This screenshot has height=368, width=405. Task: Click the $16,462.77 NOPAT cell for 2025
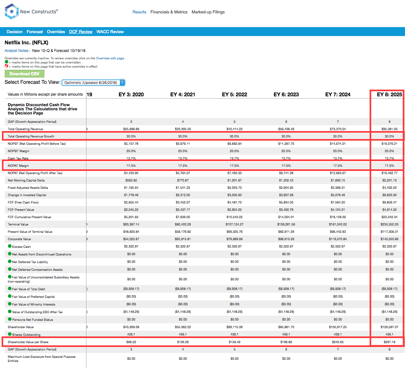(389, 173)
